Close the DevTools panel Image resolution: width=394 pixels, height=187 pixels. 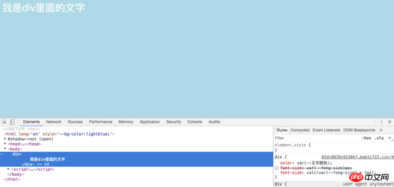tap(390, 122)
